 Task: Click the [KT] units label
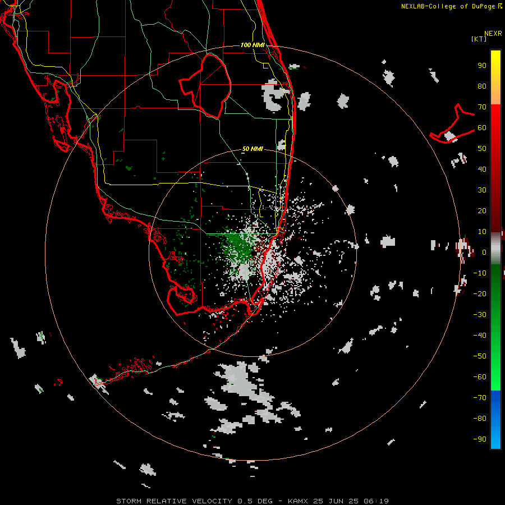[x=479, y=39]
